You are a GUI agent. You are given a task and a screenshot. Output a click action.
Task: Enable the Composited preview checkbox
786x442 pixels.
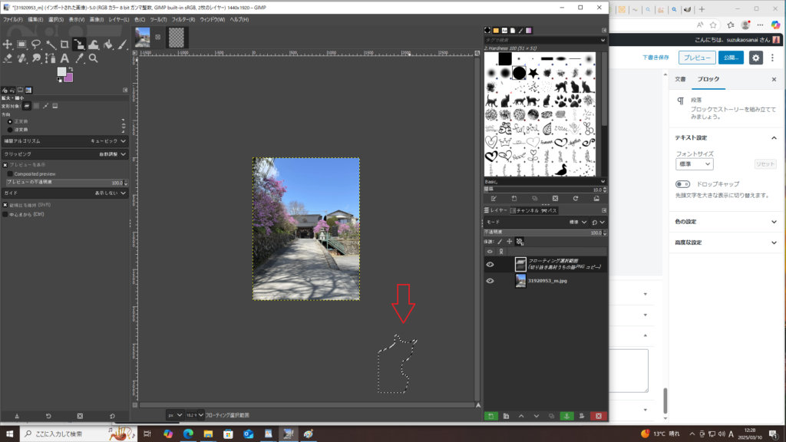coord(9,173)
